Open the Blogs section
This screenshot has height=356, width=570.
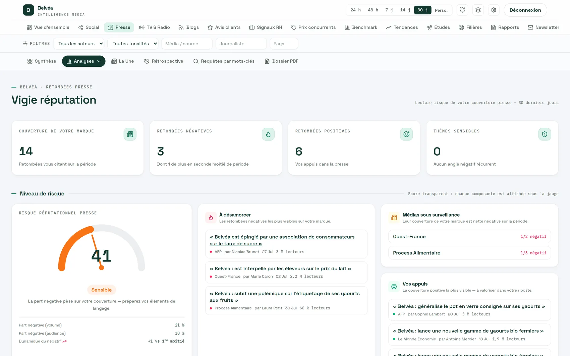[x=189, y=27]
